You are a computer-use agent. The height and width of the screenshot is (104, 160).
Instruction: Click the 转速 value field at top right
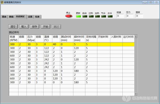pos(120,16)
